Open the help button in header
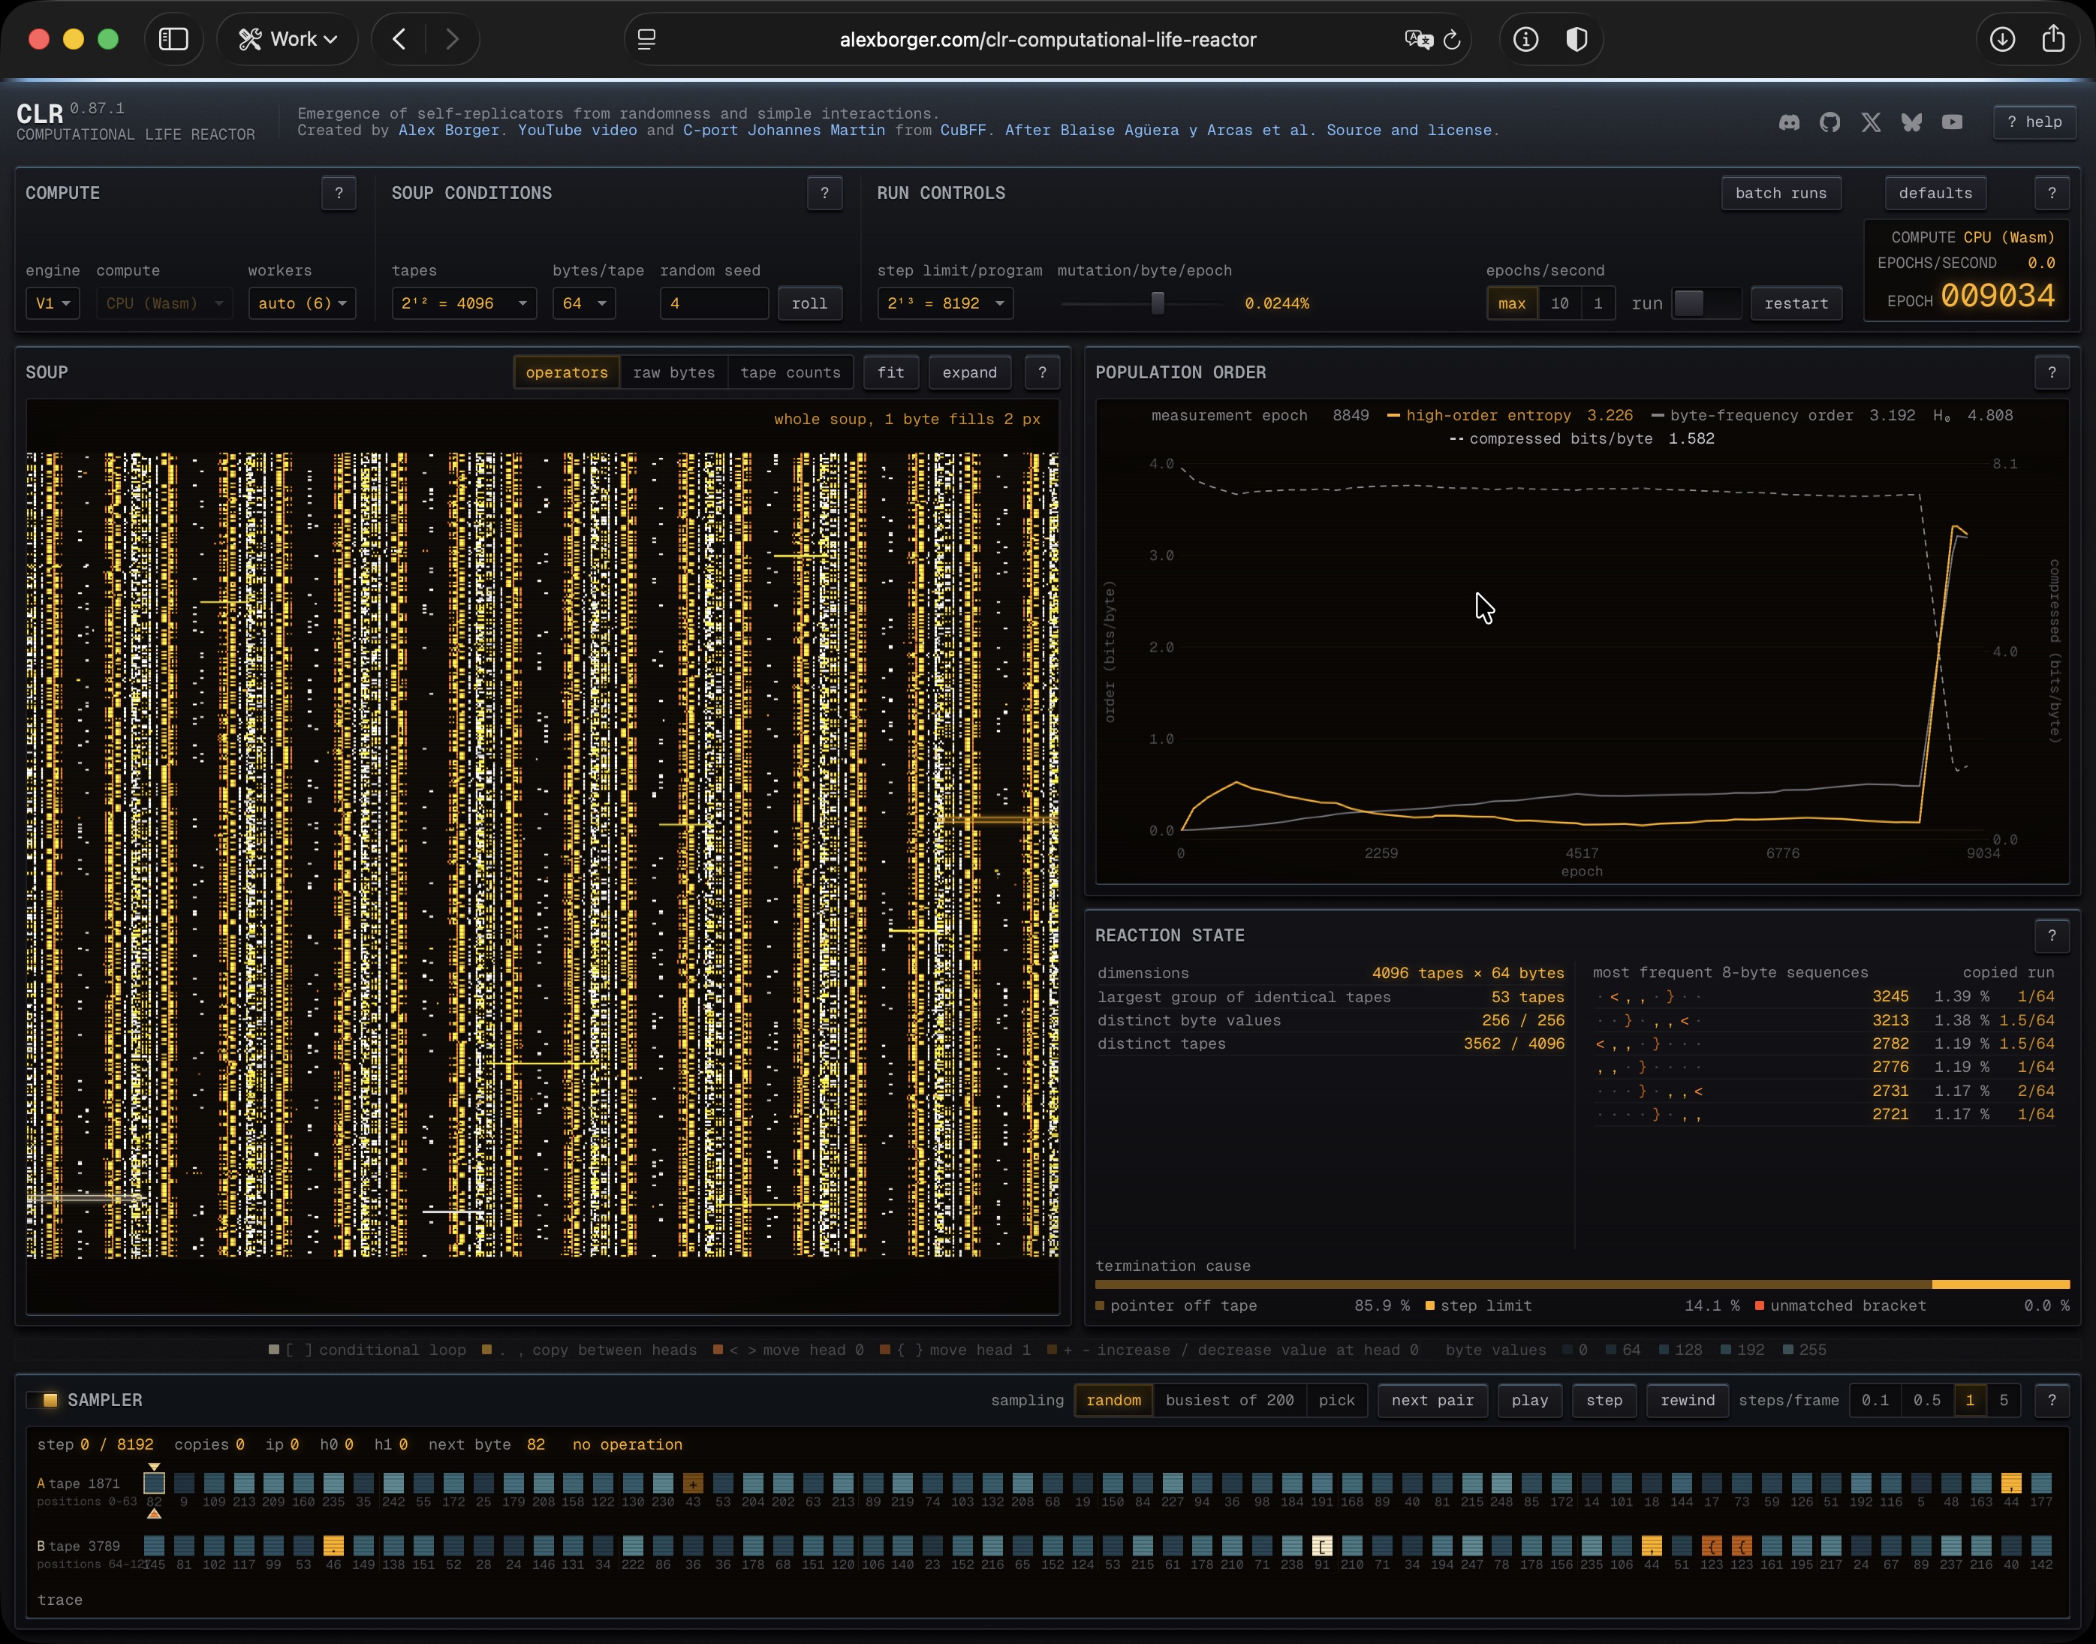 (2034, 122)
